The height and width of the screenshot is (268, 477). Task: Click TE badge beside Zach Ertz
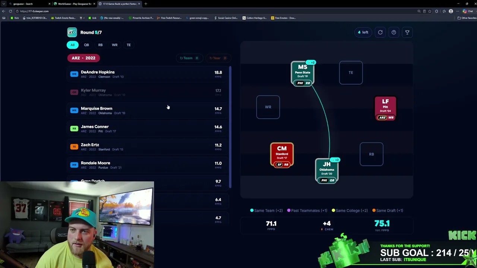click(x=74, y=147)
